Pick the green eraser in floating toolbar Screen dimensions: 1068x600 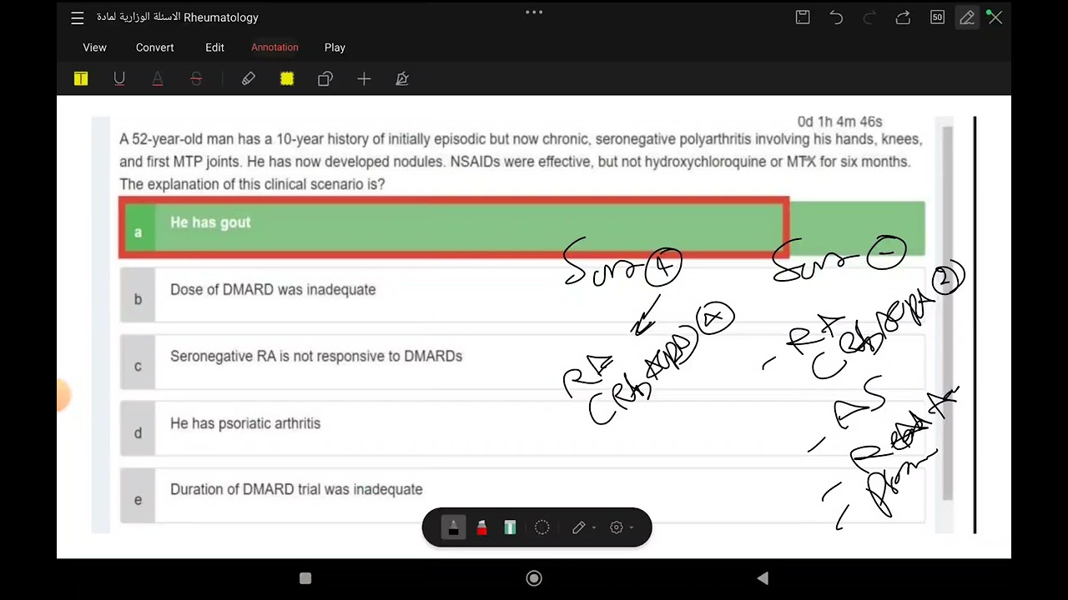click(510, 527)
